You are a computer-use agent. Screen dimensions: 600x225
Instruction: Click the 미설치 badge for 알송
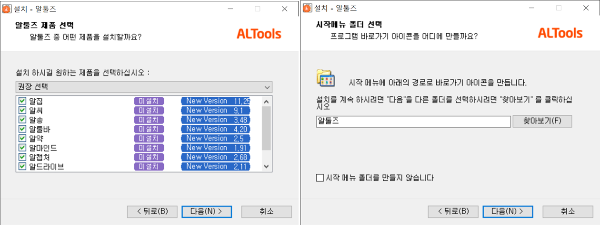149,120
